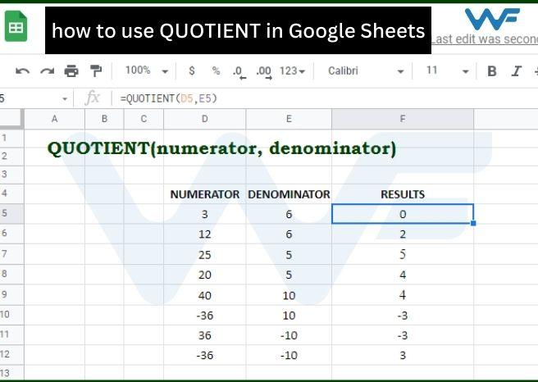Select denominator -10 in row 12
The width and height of the screenshot is (538, 382).
(289, 355)
